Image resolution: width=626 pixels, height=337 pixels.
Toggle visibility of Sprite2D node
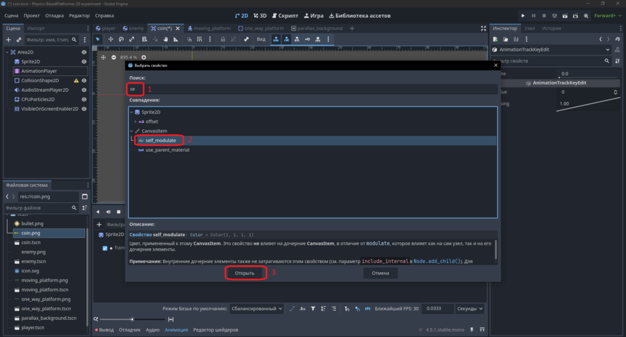pyautogui.click(x=84, y=62)
